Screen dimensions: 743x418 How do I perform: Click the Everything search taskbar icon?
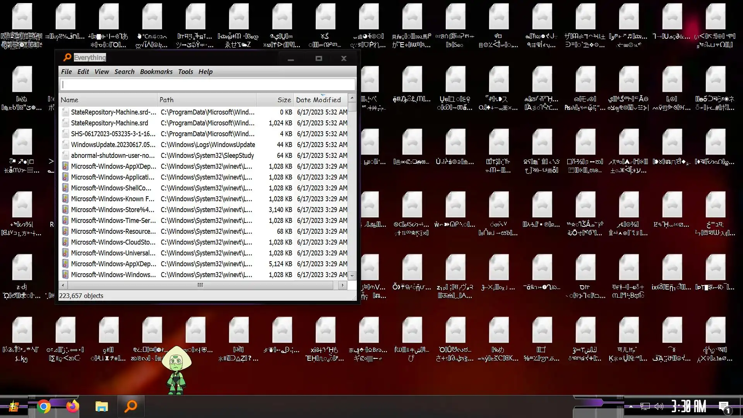coord(131,406)
